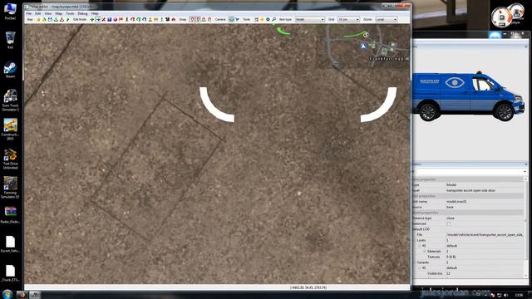Click the red U-shaped edit tool

133,20
